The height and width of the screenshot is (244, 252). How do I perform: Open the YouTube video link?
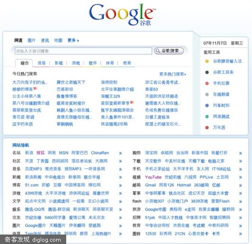tap(153, 177)
